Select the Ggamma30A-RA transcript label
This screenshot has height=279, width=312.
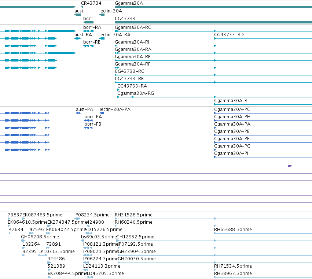click(x=133, y=49)
